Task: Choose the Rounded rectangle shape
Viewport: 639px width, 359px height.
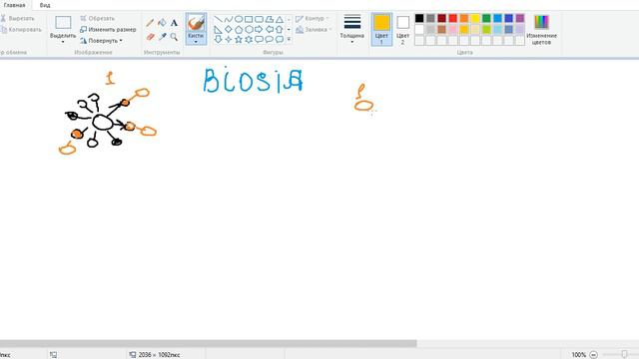Action: point(259,19)
